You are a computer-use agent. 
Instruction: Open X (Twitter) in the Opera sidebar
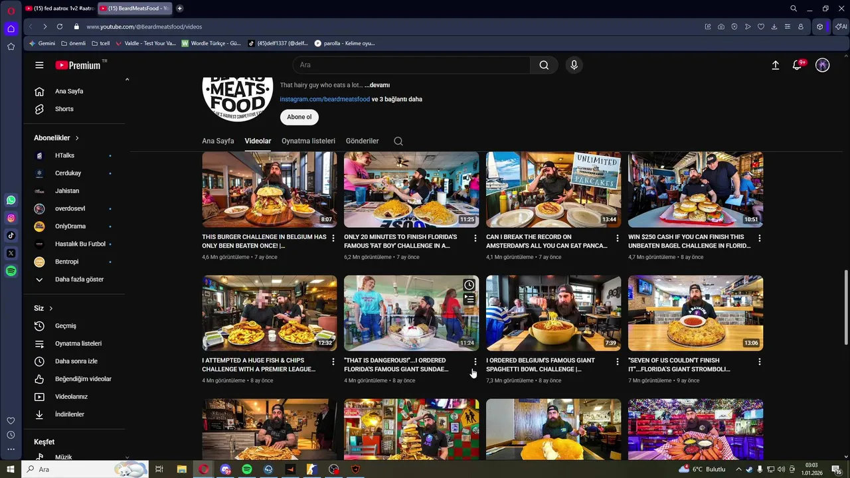point(11,253)
